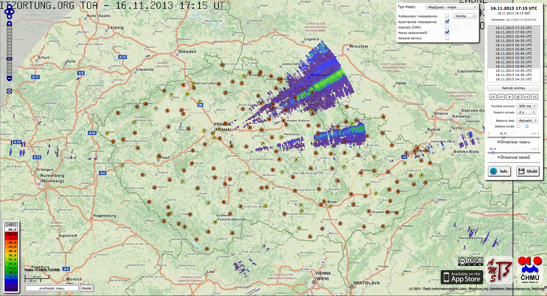547x296 pixels.
Task: Toggle Výstrahy ČHMÚ checkbox
Action: click(x=447, y=27)
